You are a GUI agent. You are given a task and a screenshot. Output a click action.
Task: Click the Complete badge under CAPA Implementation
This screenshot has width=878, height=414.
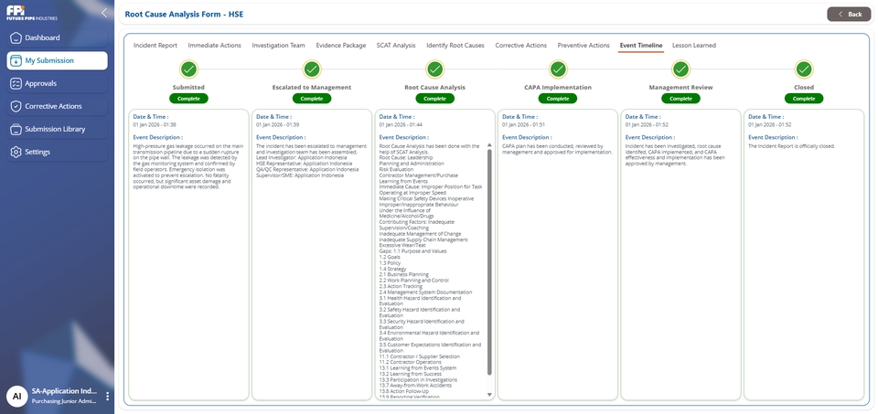tap(558, 98)
